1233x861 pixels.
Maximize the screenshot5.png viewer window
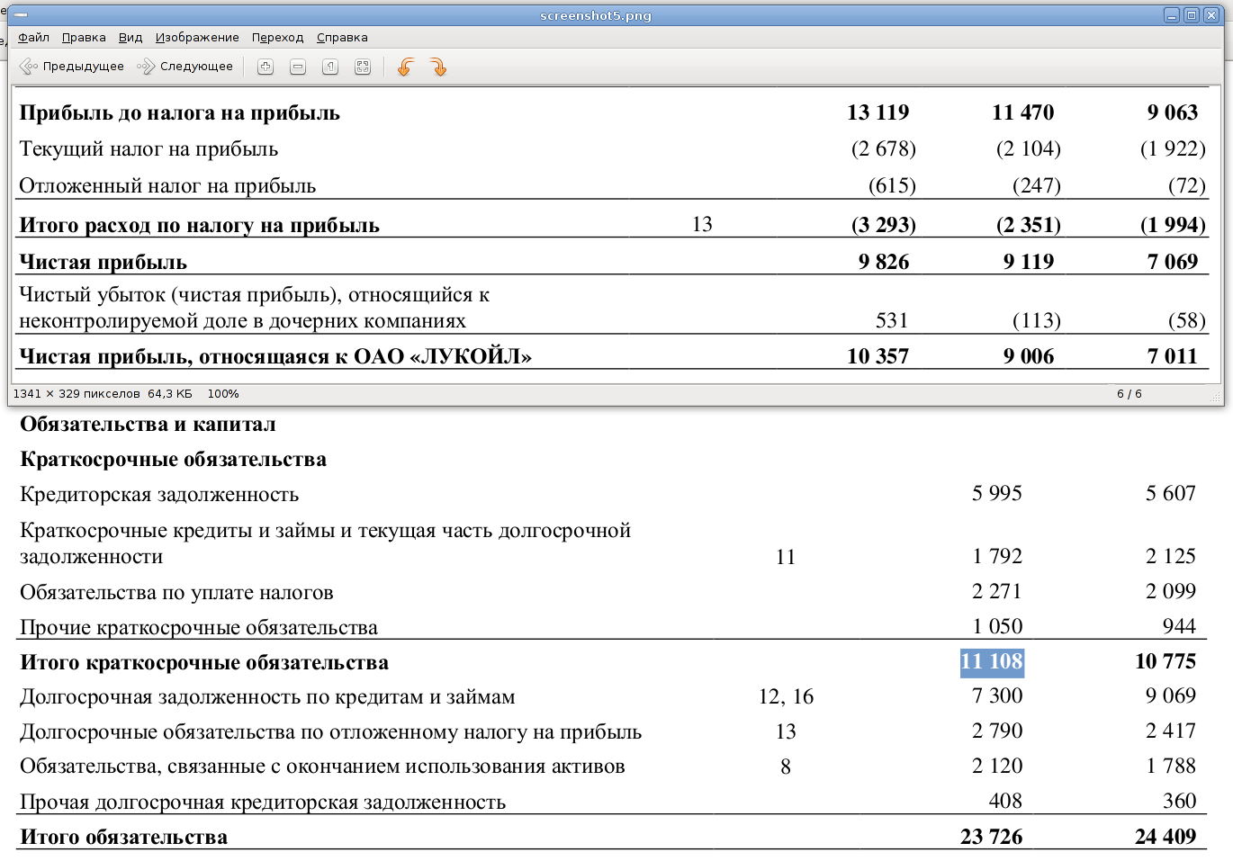(1191, 15)
